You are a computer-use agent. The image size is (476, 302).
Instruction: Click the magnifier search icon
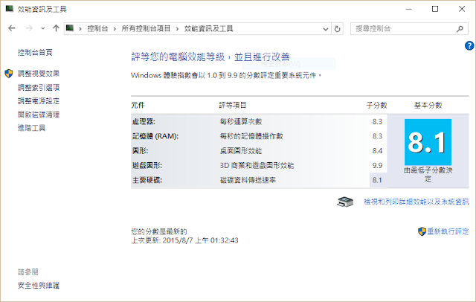point(460,29)
